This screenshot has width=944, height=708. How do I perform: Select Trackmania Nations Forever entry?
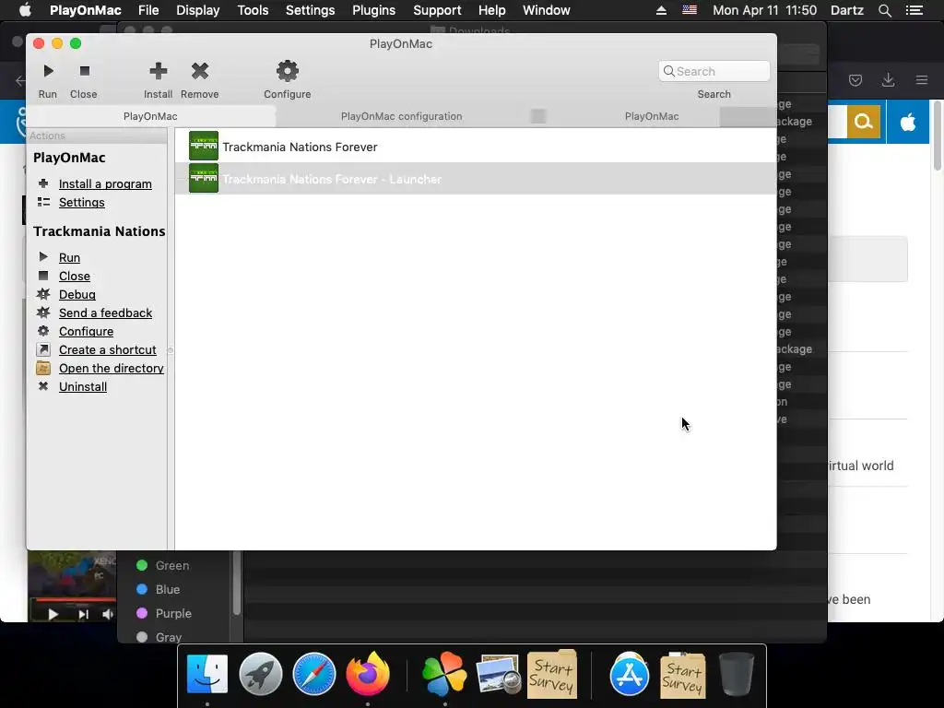tap(475, 147)
